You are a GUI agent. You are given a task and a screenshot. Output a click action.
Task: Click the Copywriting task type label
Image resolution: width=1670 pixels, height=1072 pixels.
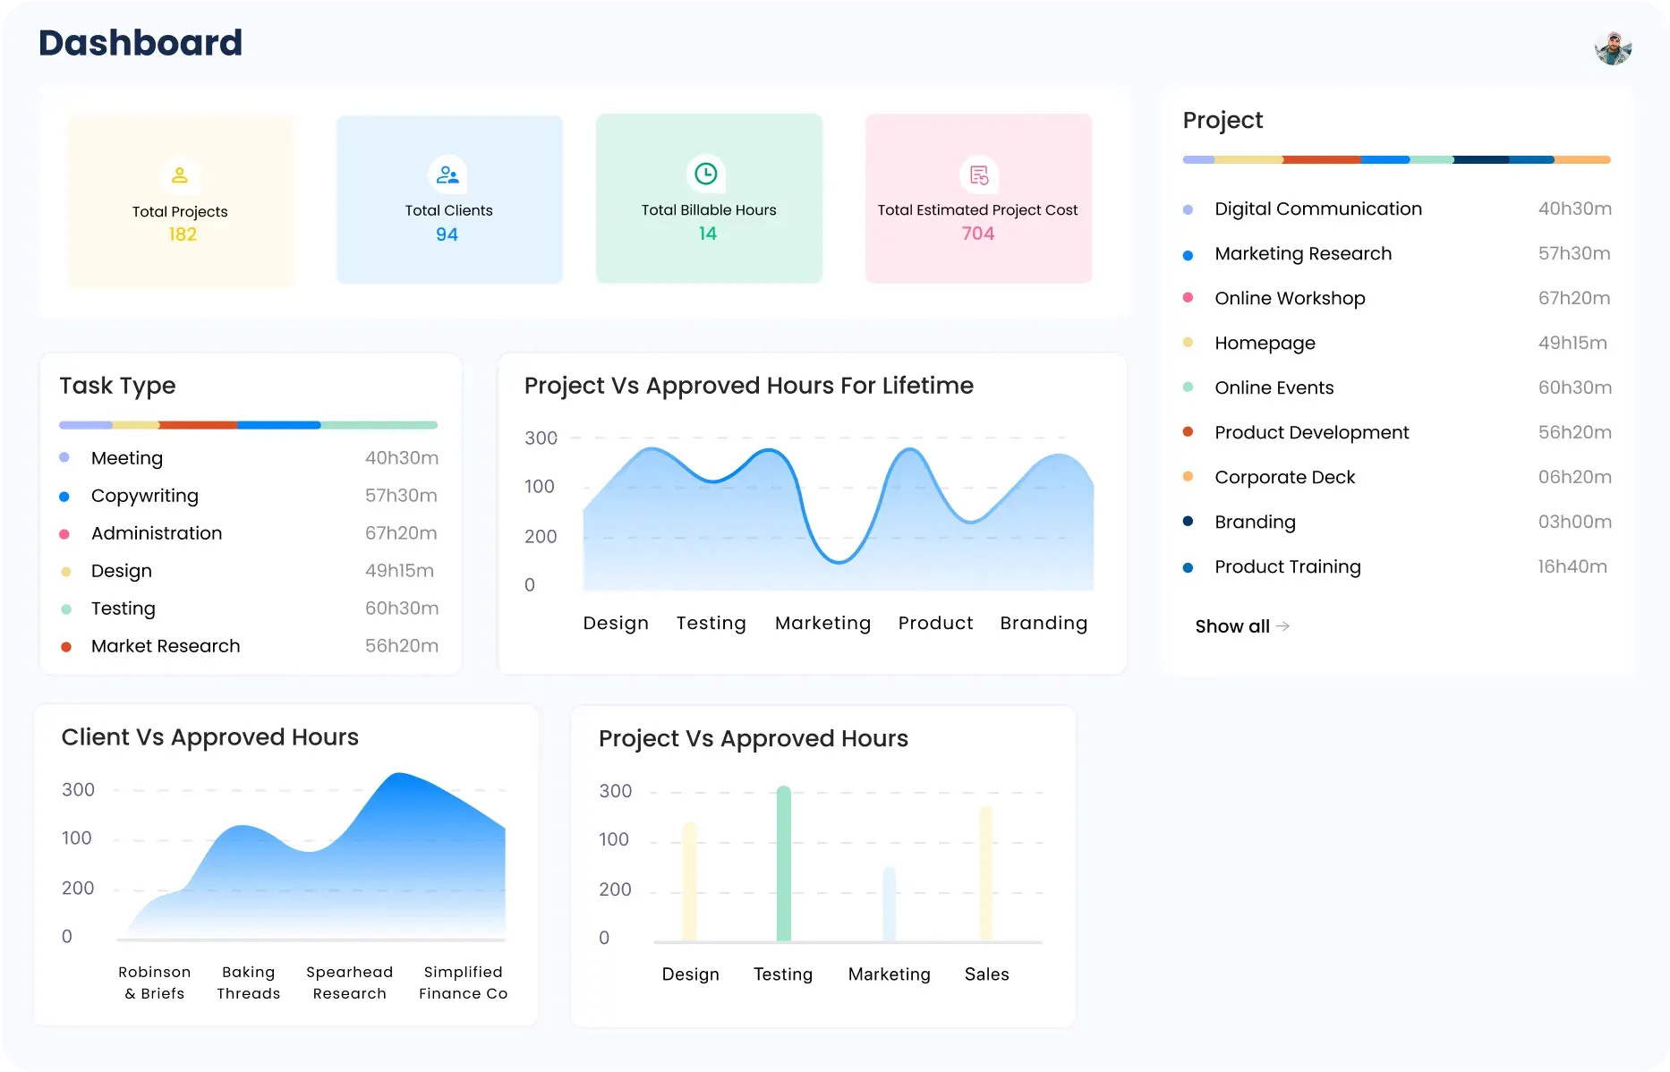145,496
